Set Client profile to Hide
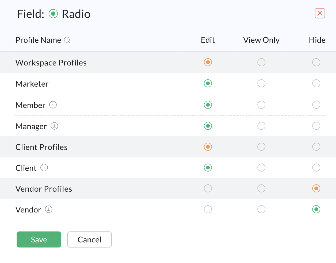This screenshot has width=336, height=263. coord(316,168)
